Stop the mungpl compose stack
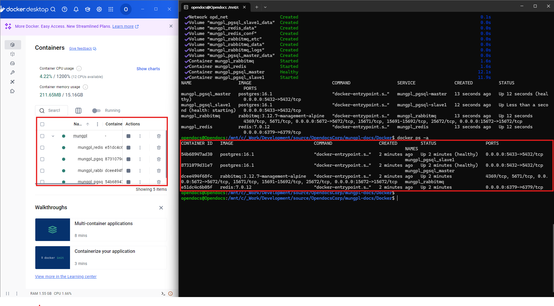554x306 pixels. click(128, 136)
